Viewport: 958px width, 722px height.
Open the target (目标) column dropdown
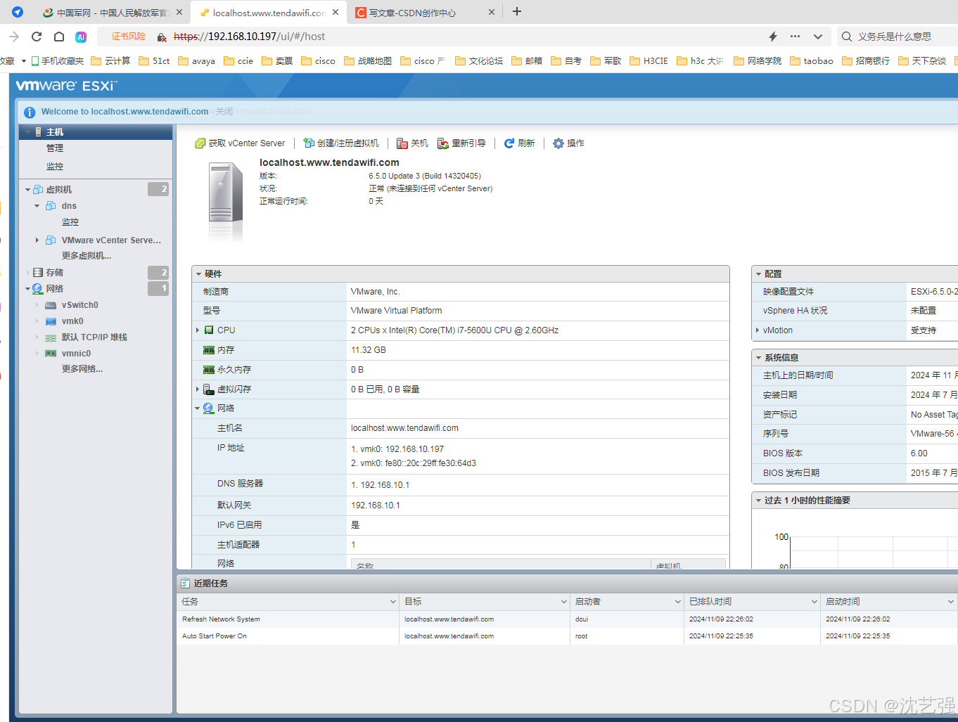(x=564, y=602)
